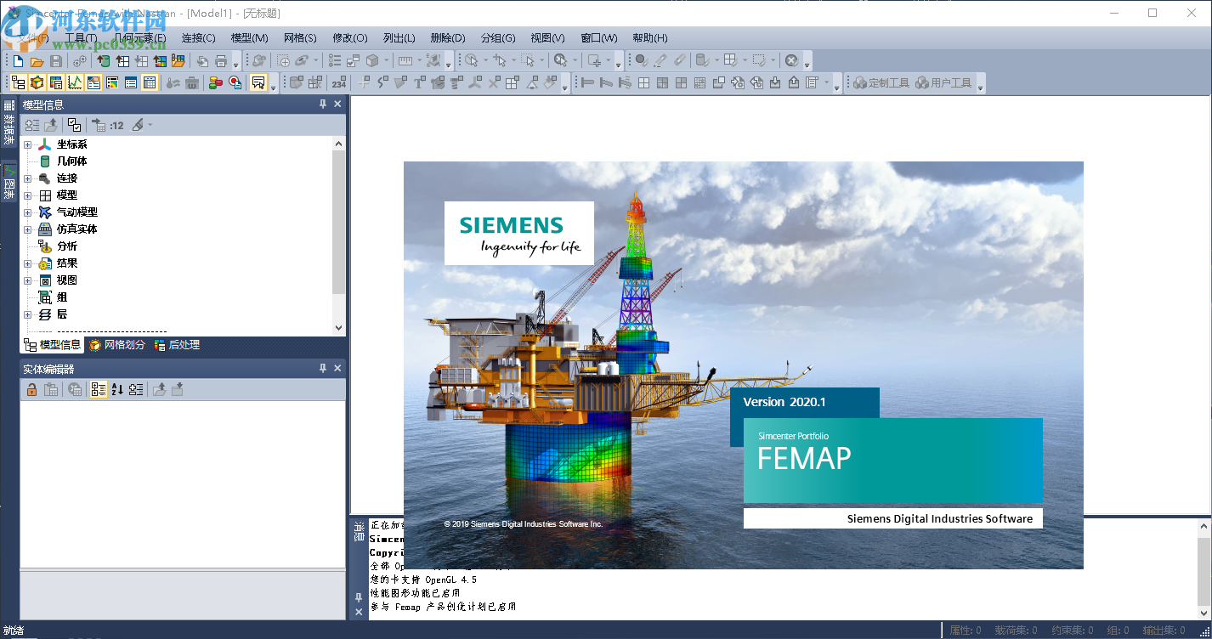
Task: Click the alphabetical sort icon in Entity Editor
Action: tap(117, 388)
